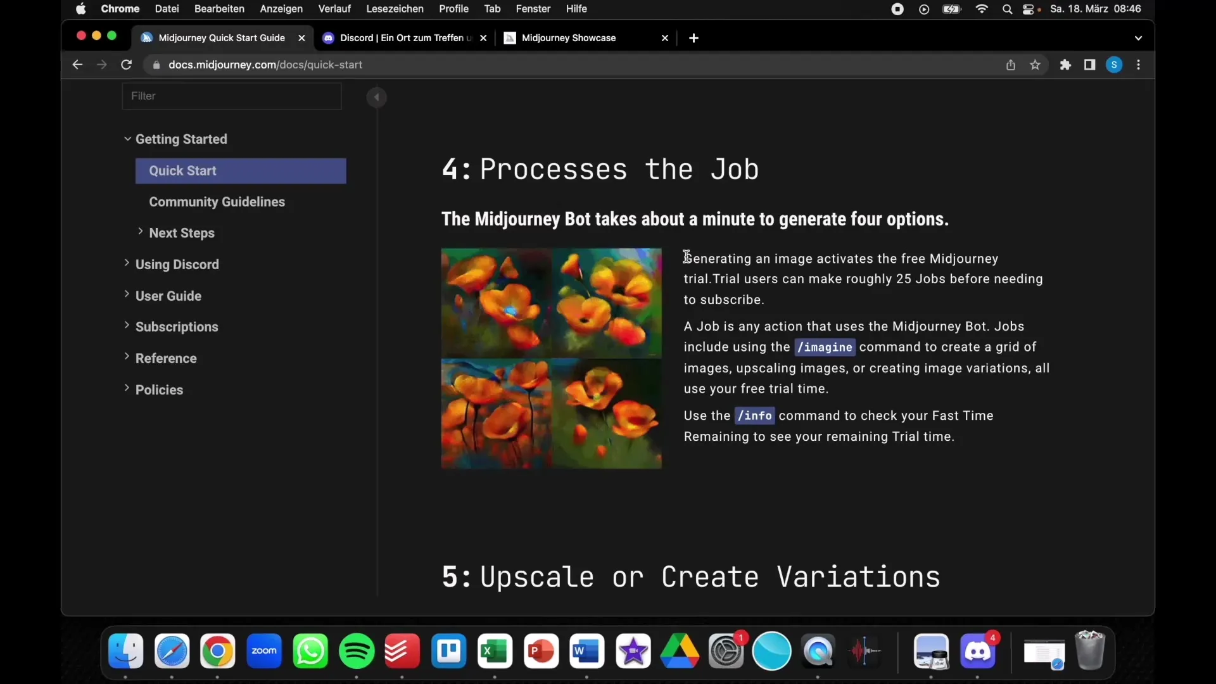Open Subscriptions section in sidebar
The image size is (1216, 684).
[x=177, y=327]
